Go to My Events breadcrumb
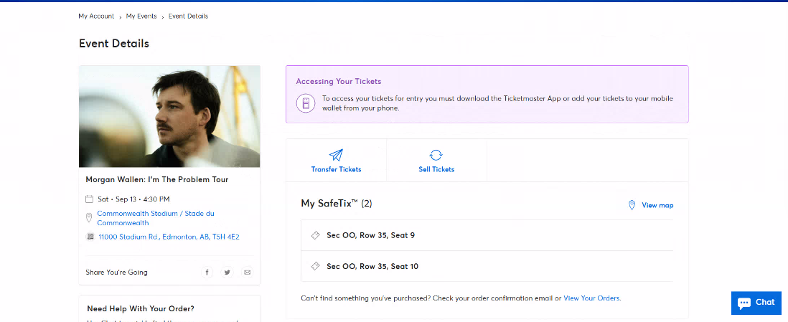This screenshot has width=788, height=322. (141, 16)
